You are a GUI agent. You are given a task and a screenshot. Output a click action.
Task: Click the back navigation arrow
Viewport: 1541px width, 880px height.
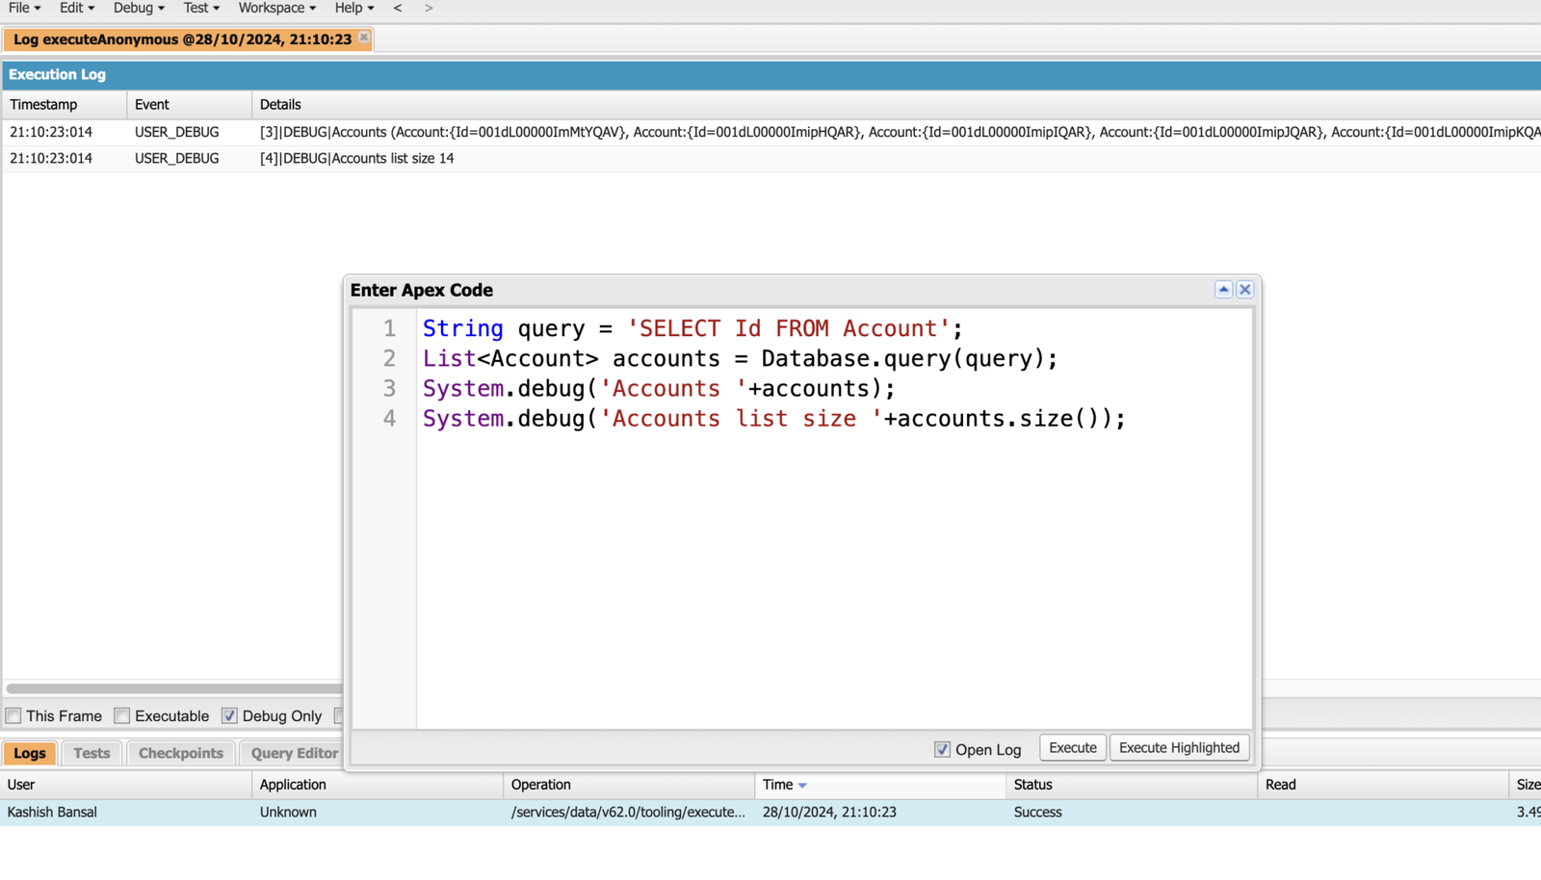[x=398, y=8]
